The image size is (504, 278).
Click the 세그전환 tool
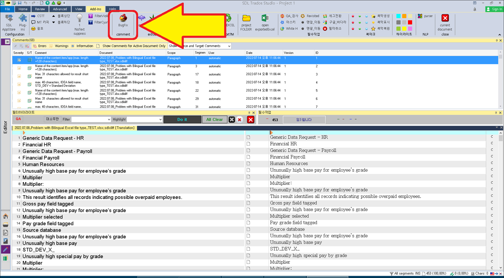332,16
